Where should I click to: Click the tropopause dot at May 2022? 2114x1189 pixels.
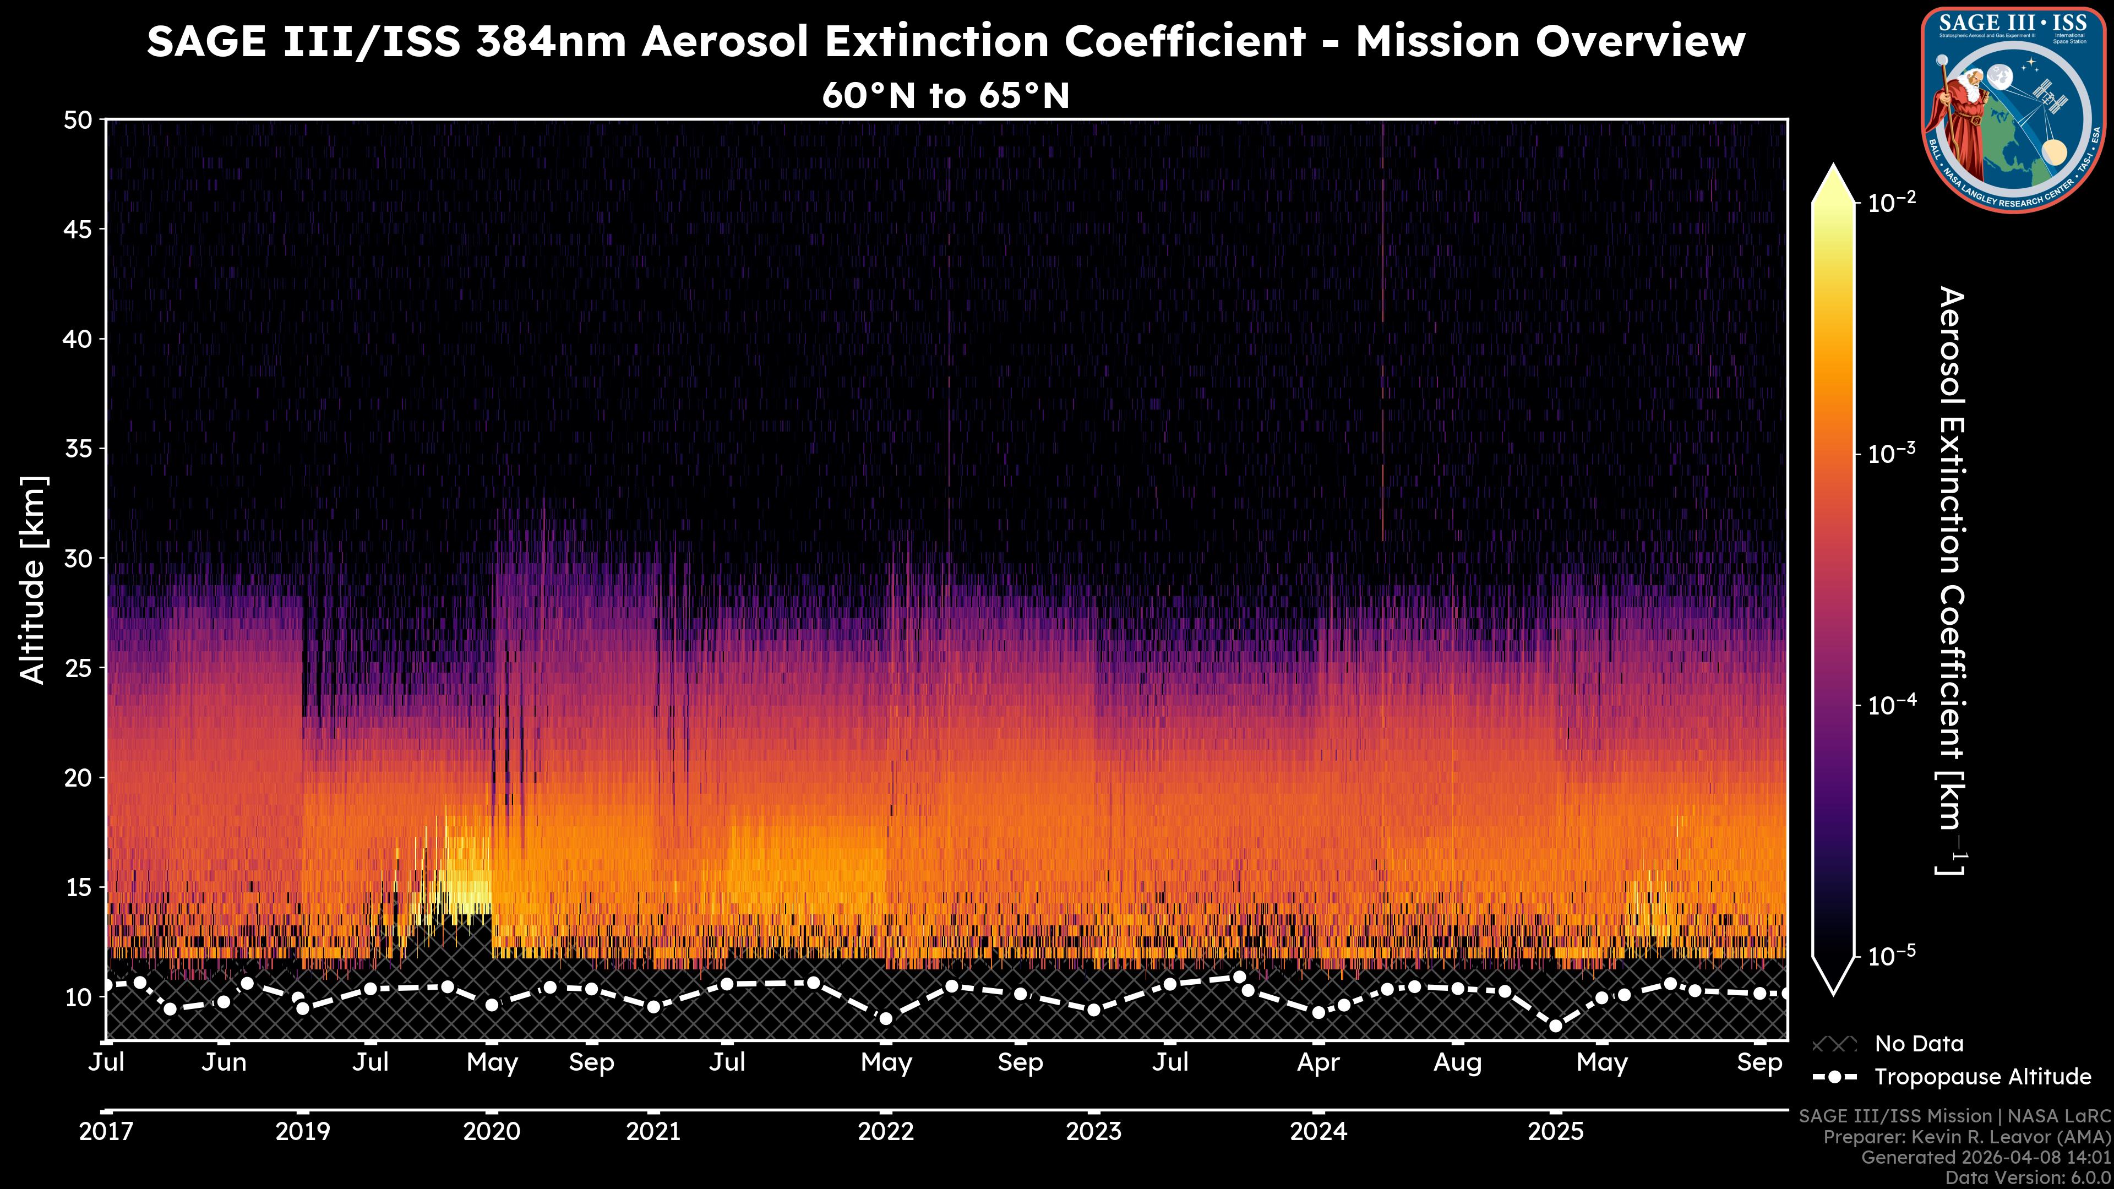point(885,1019)
